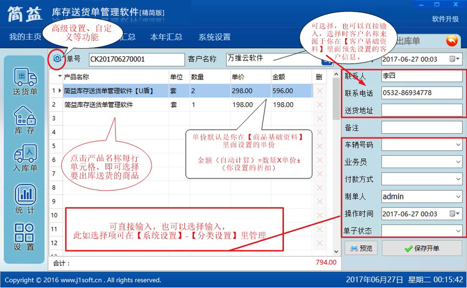Expand the 单子状态 dropdown
This screenshot has width=467, height=288.
point(458,231)
